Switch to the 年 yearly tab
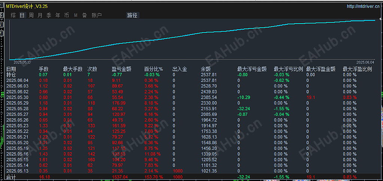Image resolution: width=383 pixels, height=181 pixels. tap(58, 15)
